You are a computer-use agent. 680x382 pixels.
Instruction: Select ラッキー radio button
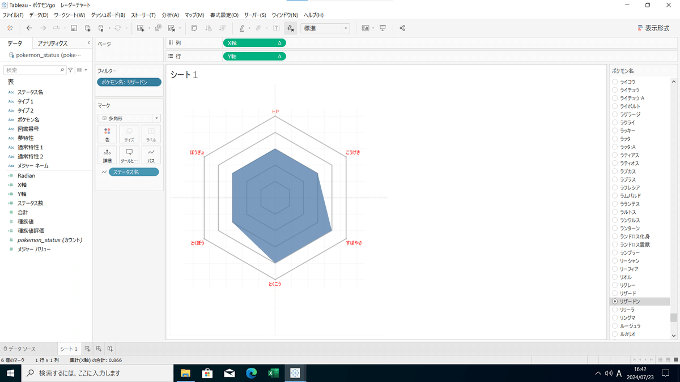tap(615, 131)
